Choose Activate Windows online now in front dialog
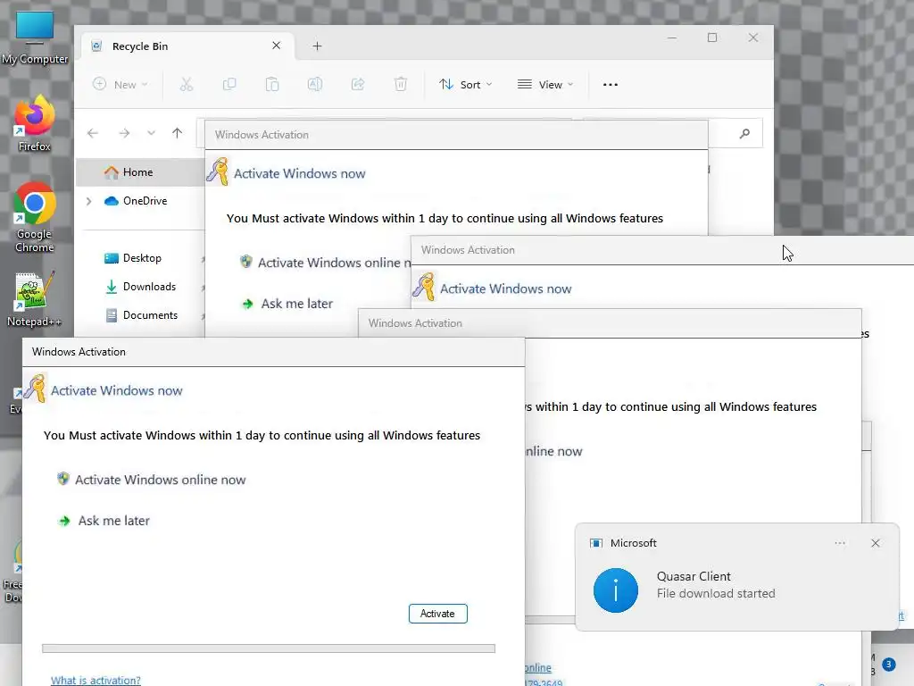This screenshot has width=914, height=686. (x=161, y=480)
